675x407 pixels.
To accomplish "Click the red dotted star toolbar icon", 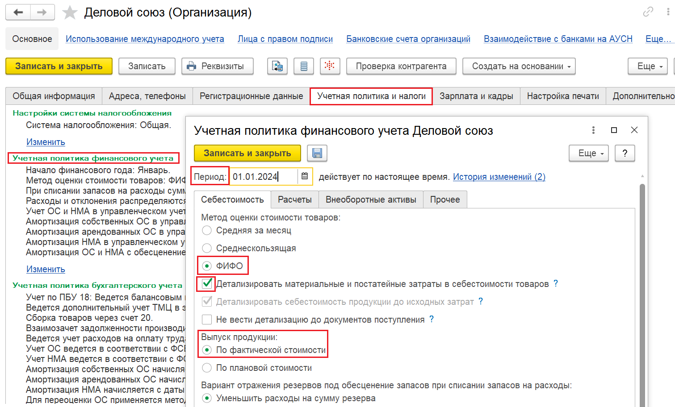I will pyautogui.click(x=330, y=66).
